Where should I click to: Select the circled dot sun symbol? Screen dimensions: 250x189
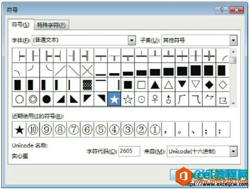(x=141, y=99)
